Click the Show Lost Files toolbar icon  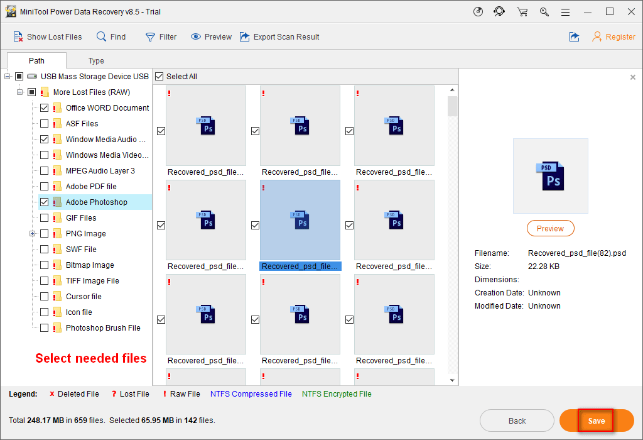(x=18, y=37)
